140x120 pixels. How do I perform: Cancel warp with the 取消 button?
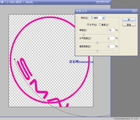click(129, 25)
